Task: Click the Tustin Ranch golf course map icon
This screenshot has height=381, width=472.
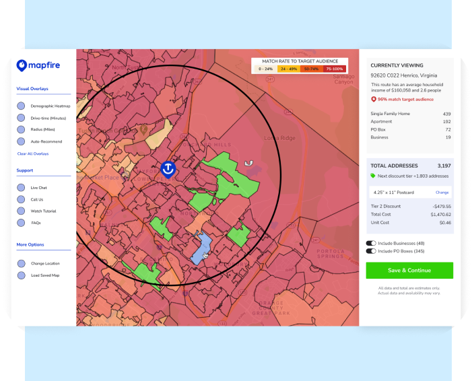Action: tap(143, 130)
